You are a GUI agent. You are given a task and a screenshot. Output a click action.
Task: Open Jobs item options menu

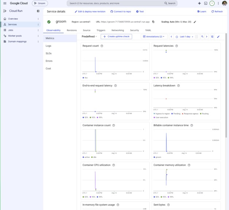pyautogui.click(x=38, y=30)
